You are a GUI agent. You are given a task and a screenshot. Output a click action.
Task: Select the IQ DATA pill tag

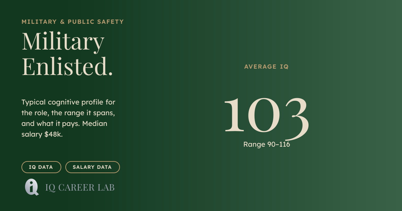coord(42,167)
